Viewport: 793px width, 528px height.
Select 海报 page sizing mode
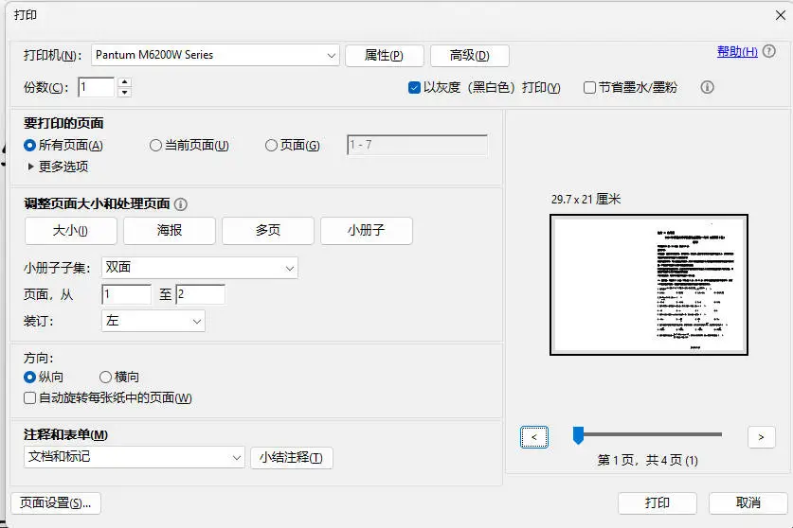[170, 230]
